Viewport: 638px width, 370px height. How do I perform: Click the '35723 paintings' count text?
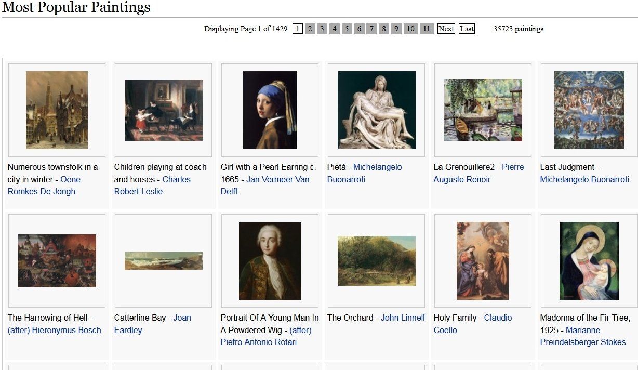(519, 29)
